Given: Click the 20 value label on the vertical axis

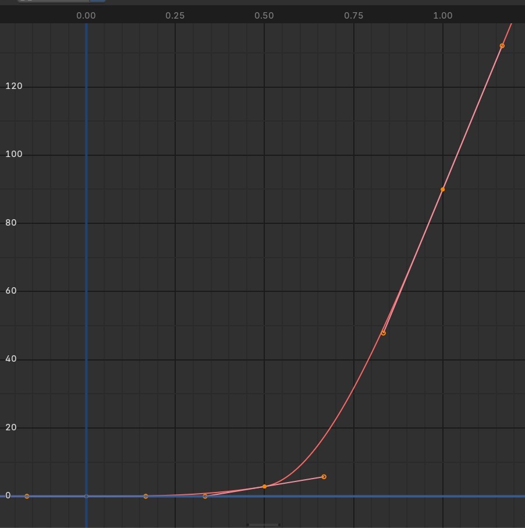Looking at the screenshot, I should pyautogui.click(x=11, y=427).
